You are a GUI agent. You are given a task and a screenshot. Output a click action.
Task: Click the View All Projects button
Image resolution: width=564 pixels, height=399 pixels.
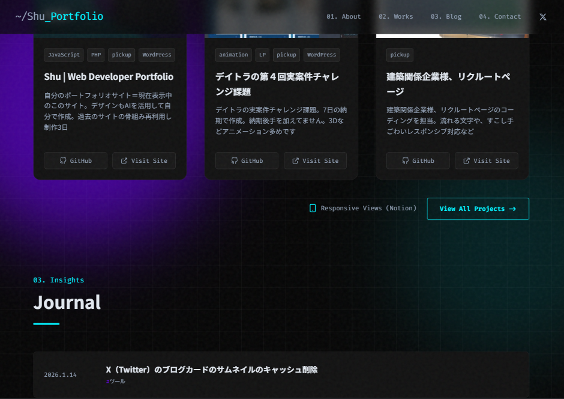pos(478,209)
